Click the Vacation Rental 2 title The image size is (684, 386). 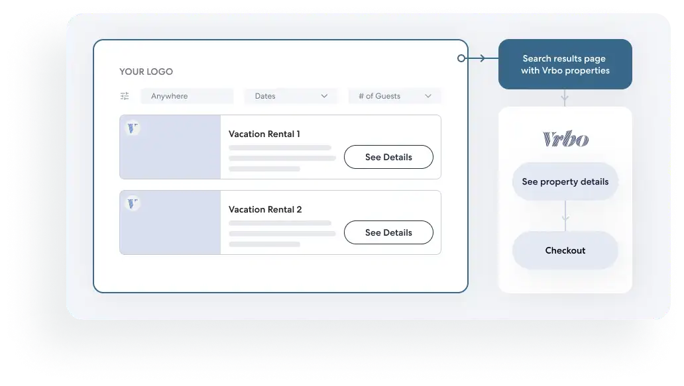(265, 209)
